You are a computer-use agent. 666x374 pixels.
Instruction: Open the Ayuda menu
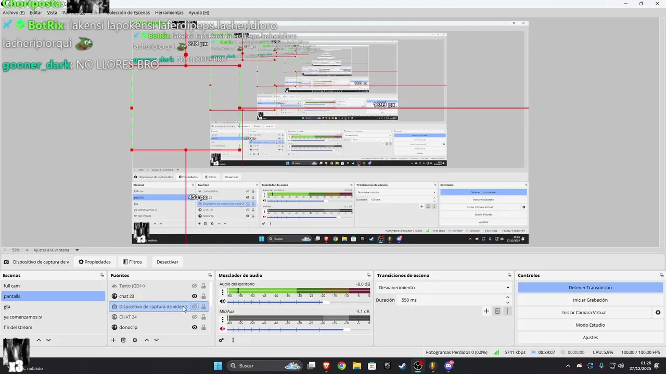point(199,12)
